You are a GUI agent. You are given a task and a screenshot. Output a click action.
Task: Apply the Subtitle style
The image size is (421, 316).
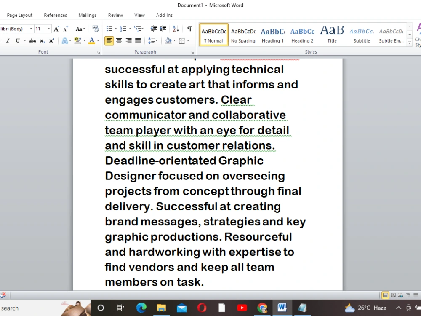click(362, 35)
